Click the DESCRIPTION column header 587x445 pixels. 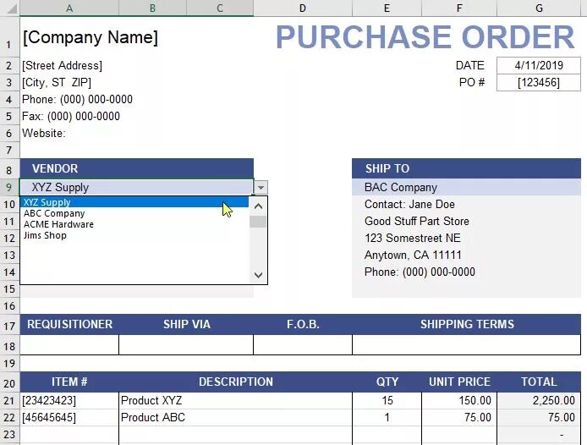236,382
